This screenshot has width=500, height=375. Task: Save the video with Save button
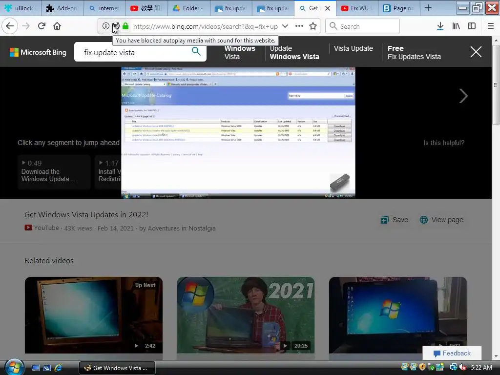coord(394,220)
